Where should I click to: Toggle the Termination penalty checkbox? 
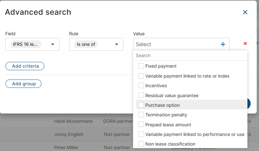tap(141, 115)
